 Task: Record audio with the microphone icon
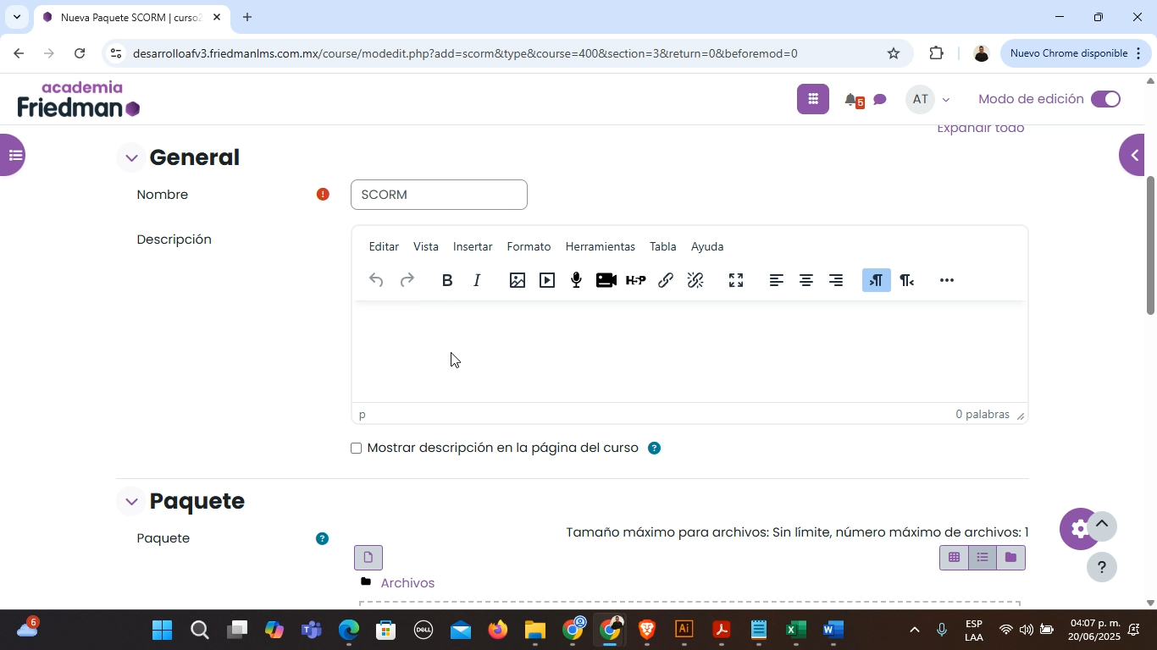pos(577,280)
